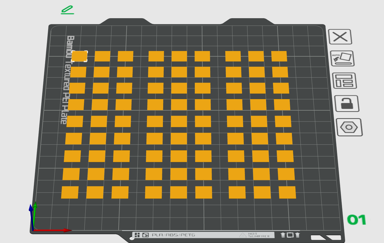Viewport: 384px width, 243px height.
Task: Remove the plate with the X icon
Action: click(340, 37)
